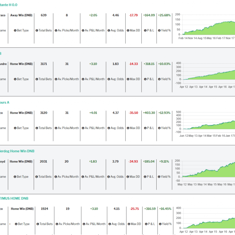Click info icon beside Total Bets under 639
The image size is (235, 235).
tap(37, 31)
